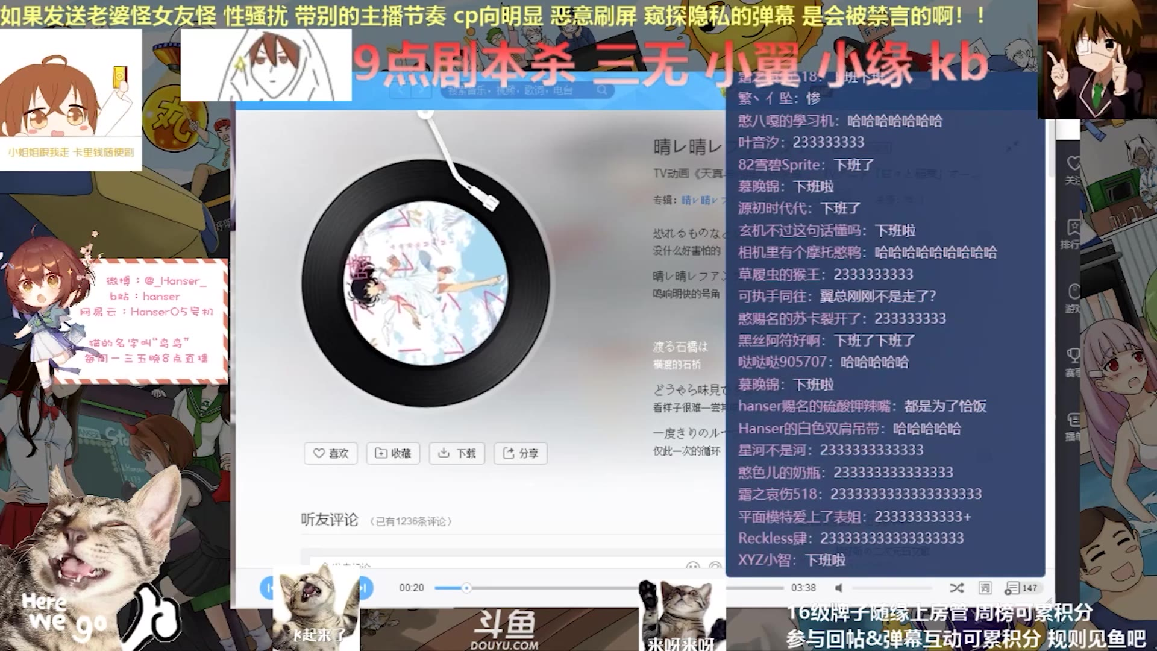The width and height of the screenshot is (1157, 651).
Task: Toggle shuffle play mode icon
Action: [956, 588]
